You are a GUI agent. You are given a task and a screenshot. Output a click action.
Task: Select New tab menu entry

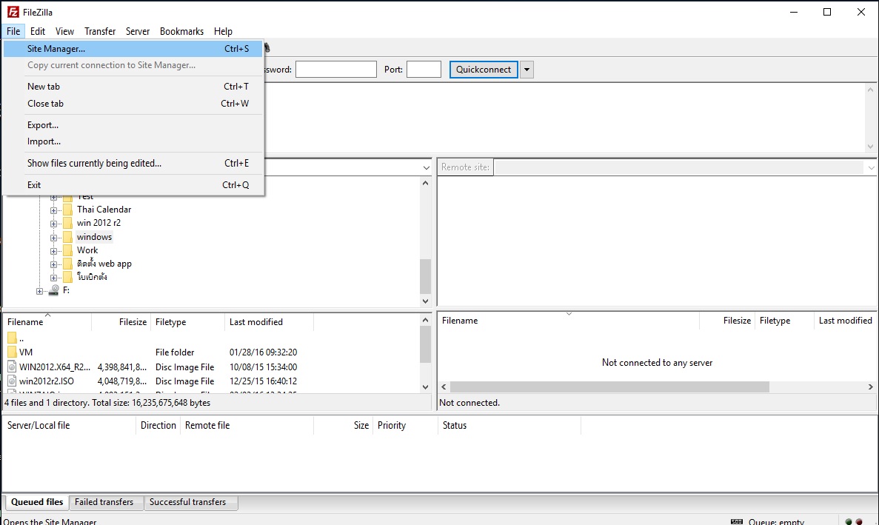[133, 87]
